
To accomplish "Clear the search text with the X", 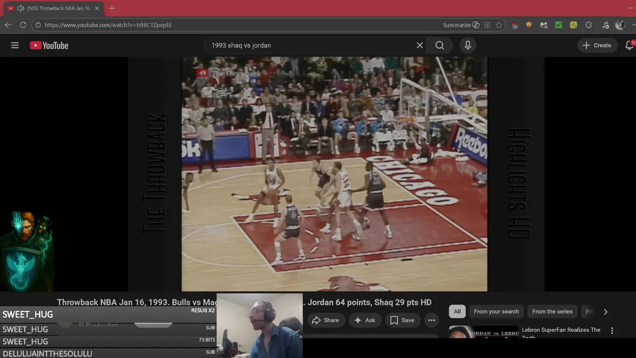I will (420, 45).
